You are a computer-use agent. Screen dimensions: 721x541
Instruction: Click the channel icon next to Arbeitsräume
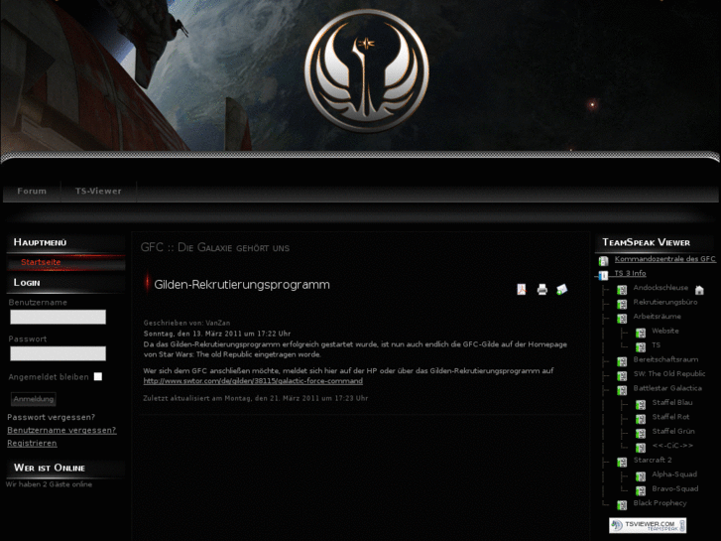622,319
